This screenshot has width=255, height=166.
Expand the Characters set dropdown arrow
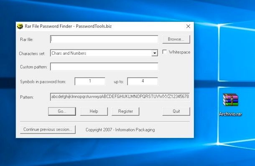tap(155, 53)
